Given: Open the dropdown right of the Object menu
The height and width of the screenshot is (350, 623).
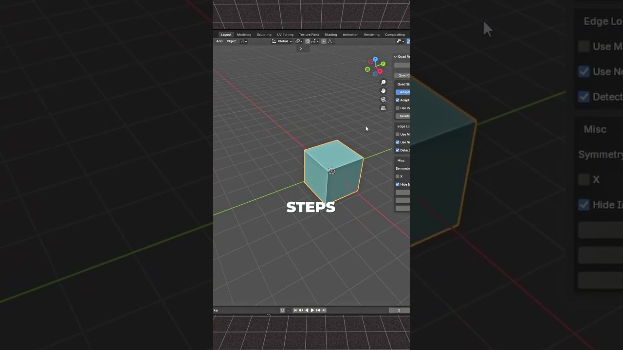Looking at the screenshot, I should coord(243,41).
